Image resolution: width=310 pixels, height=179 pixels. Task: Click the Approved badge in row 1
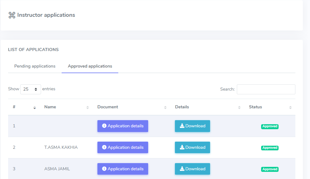click(x=270, y=126)
